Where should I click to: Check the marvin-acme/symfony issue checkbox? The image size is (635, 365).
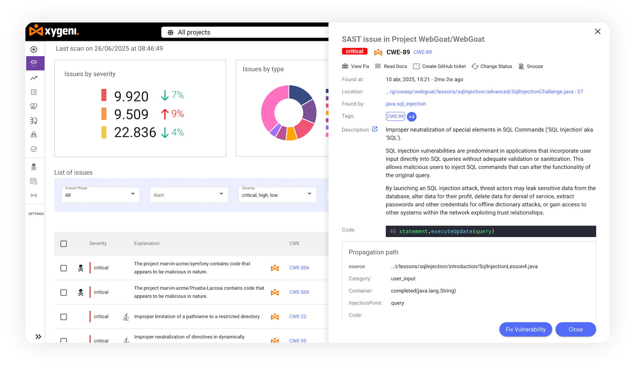64,268
